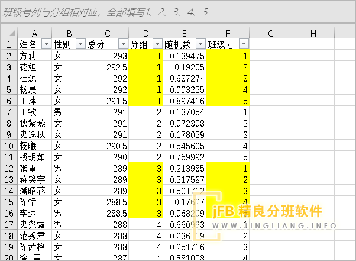The width and height of the screenshot is (356, 261).
Task: Click yellow 分组 cell for 方莉
Action: 145,56
